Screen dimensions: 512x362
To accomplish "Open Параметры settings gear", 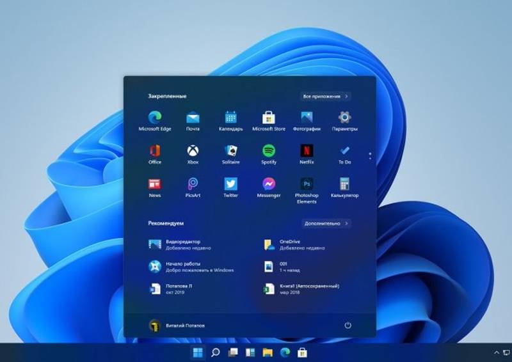I will click(344, 121).
